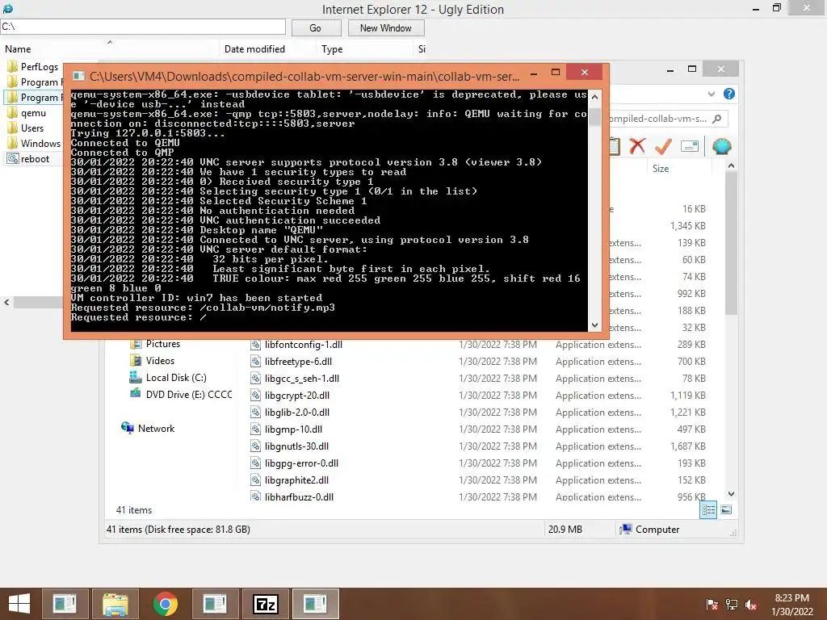Image resolution: width=827 pixels, height=620 pixels.
Task: Click Local Disk (C:) drive icon
Action: tap(136, 378)
